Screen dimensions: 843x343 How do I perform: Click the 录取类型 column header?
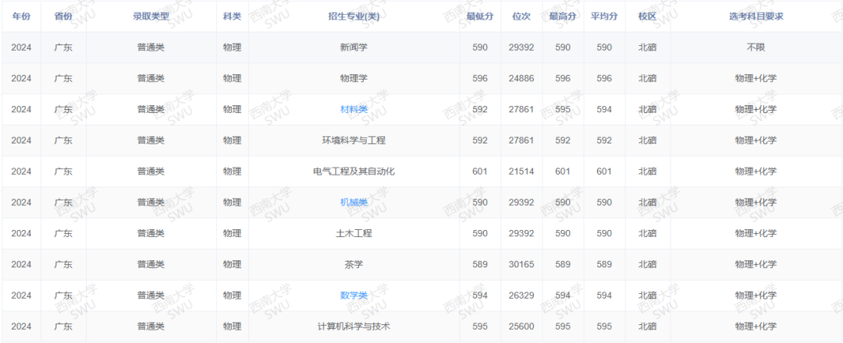[x=151, y=16]
